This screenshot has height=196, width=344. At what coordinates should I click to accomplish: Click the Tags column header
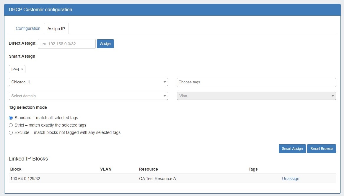tap(253, 169)
